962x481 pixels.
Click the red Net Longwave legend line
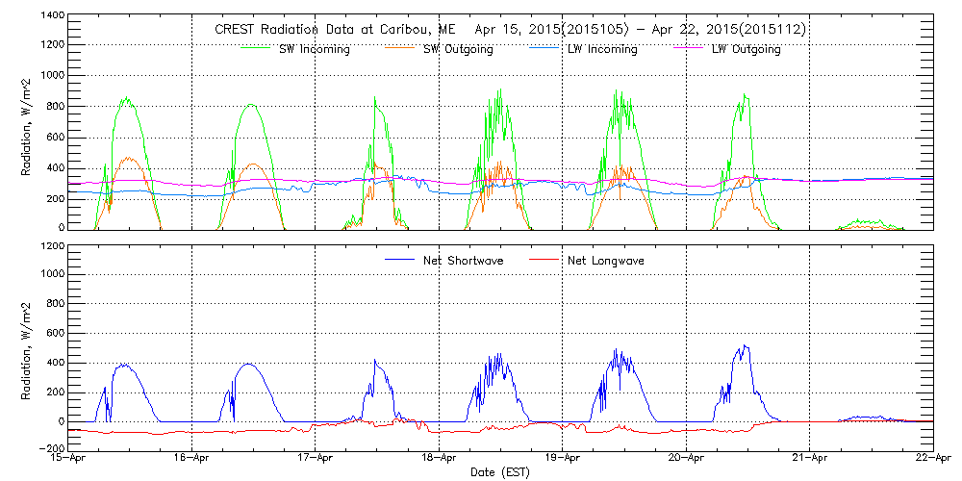pyautogui.click(x=544, y=261)
